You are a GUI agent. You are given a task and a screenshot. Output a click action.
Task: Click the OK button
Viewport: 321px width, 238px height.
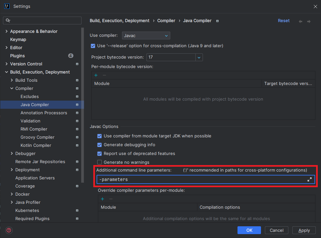[x=249, y=230]
